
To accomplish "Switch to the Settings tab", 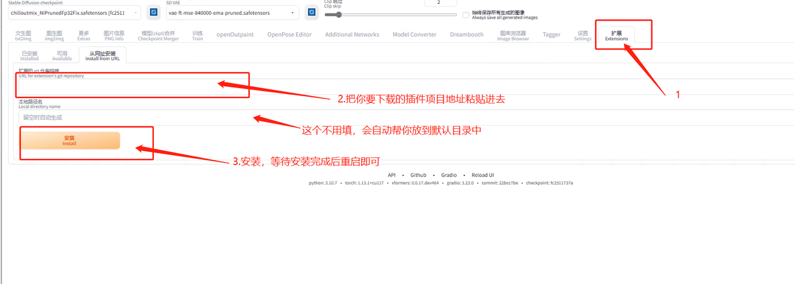I will [582, 36].
